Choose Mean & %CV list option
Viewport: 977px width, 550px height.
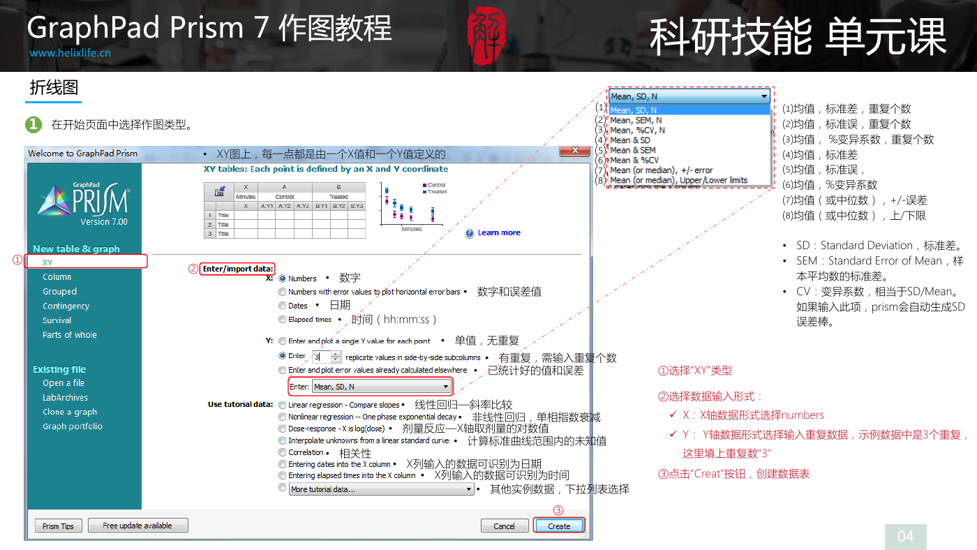pyautogui.click(x=689, y=160)
